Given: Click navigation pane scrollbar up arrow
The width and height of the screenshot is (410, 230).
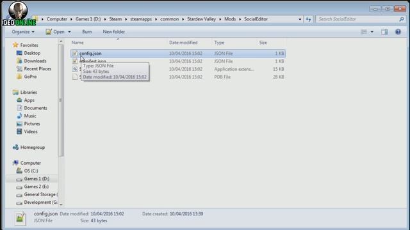Looking at the screenshot, I should (x=61, y=41).
